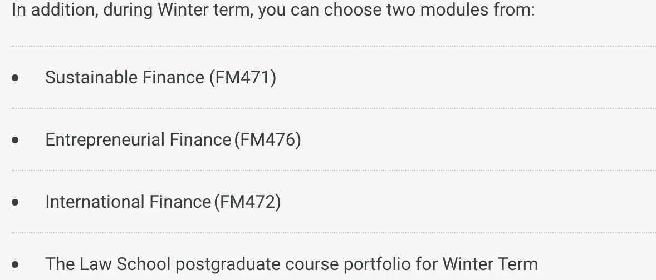Click the bullet beside International Finance

tap(15, 202)
